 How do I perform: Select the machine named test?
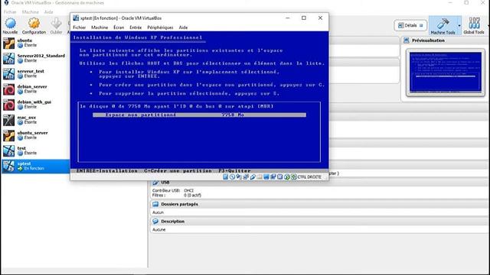[x=35, y=151]
